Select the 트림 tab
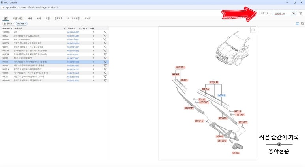Image resolution: width=305 pixels, height=167 pixels. (x=48, y=18)
